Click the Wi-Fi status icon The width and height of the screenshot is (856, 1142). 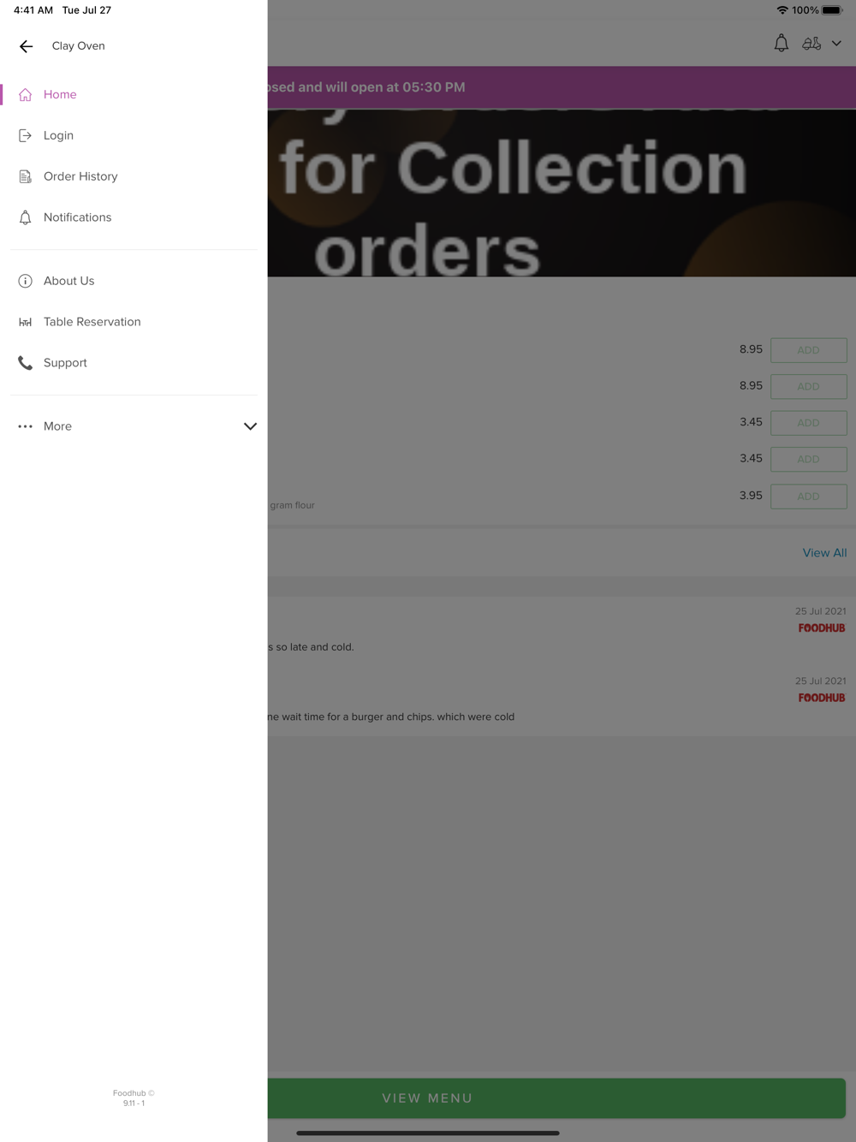tap(782, 10)
